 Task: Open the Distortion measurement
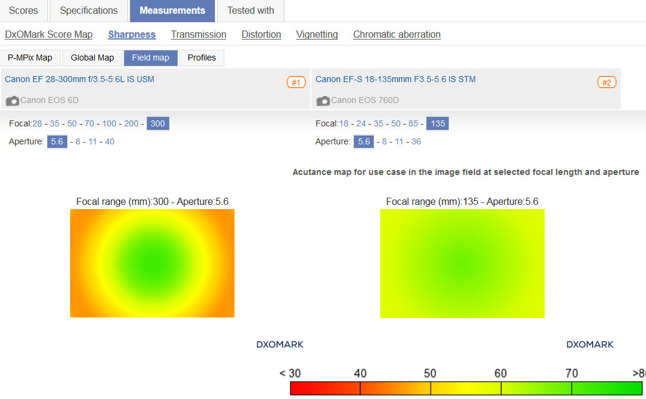(x=261, y=35)
